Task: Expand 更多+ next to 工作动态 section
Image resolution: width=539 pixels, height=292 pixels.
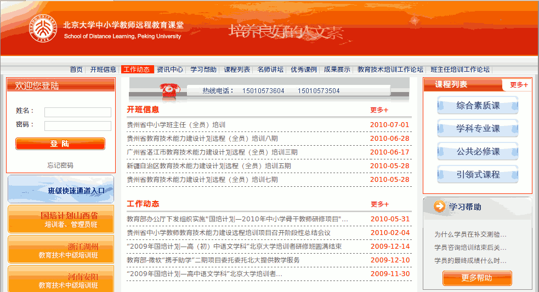Action: tap(379, 204)
